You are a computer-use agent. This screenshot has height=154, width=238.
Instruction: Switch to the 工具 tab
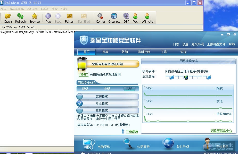164,52
